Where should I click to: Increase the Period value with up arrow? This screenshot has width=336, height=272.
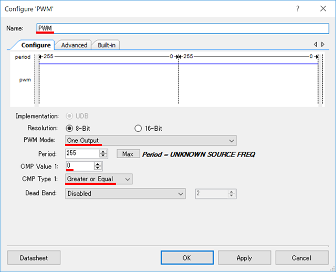(103, 151)
